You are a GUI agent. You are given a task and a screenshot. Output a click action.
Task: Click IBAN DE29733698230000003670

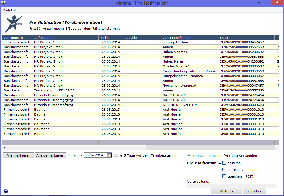click(x=242, y=105)
